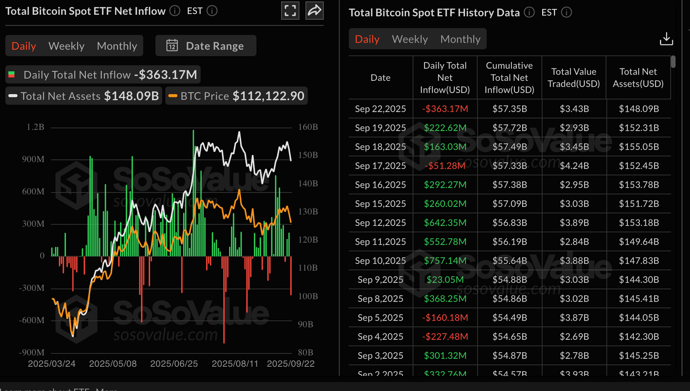Image resolution: width=690 pixels, height=391 pixels.
Task: Select Monthly tab in History Data
Action: (460, 39)
